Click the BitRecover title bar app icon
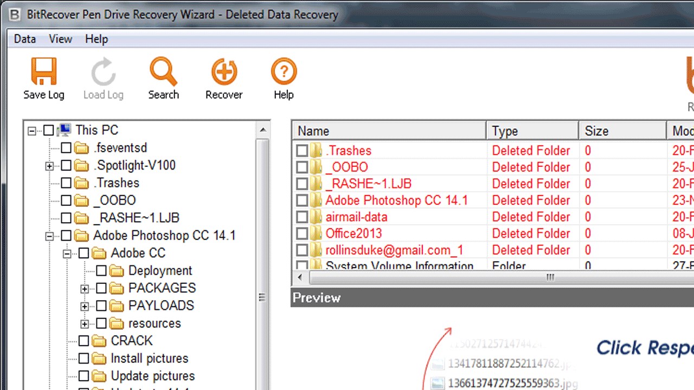The width and height of the screenshot is (694, 390). (16, 14)
